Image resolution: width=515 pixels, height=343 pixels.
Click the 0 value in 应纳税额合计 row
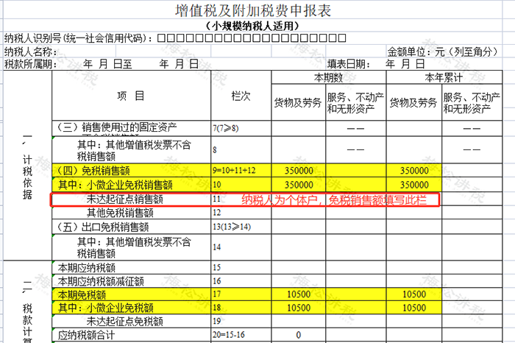point(299,335)
